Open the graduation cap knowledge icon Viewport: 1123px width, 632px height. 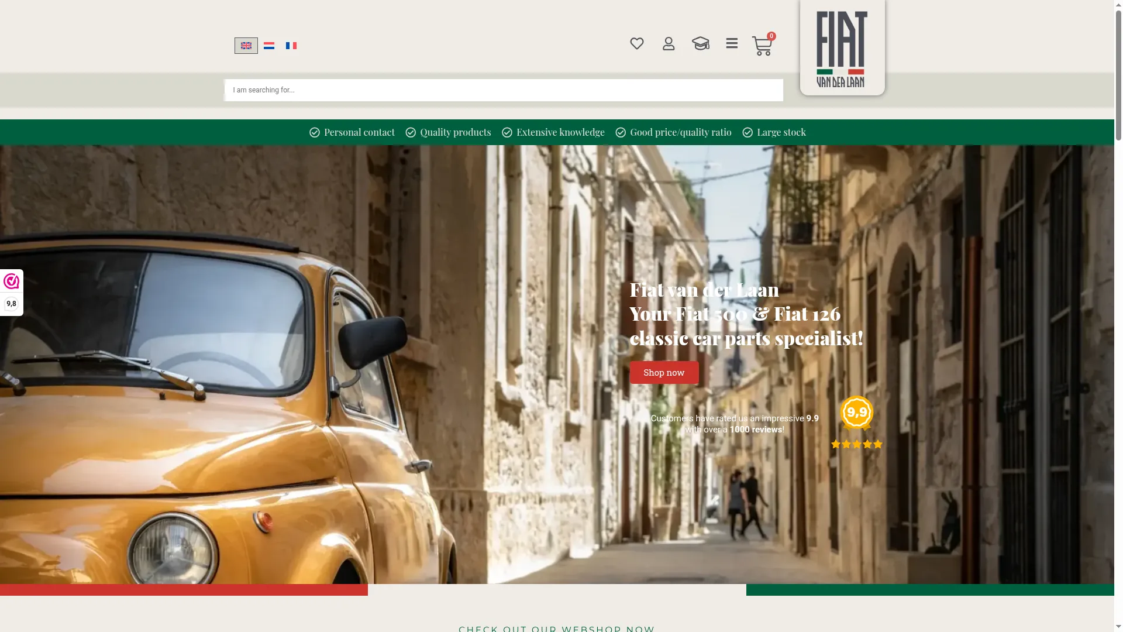click(700, 43)
